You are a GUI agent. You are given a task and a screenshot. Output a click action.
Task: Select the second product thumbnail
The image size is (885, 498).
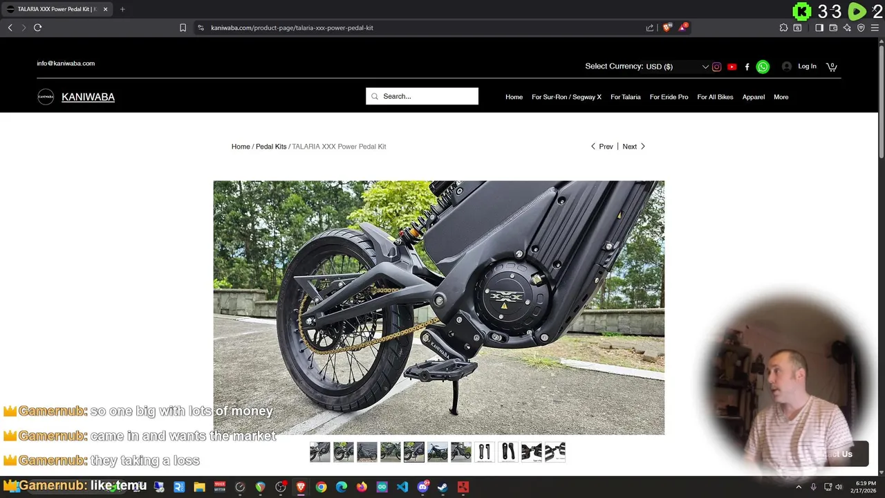point(344,452)
